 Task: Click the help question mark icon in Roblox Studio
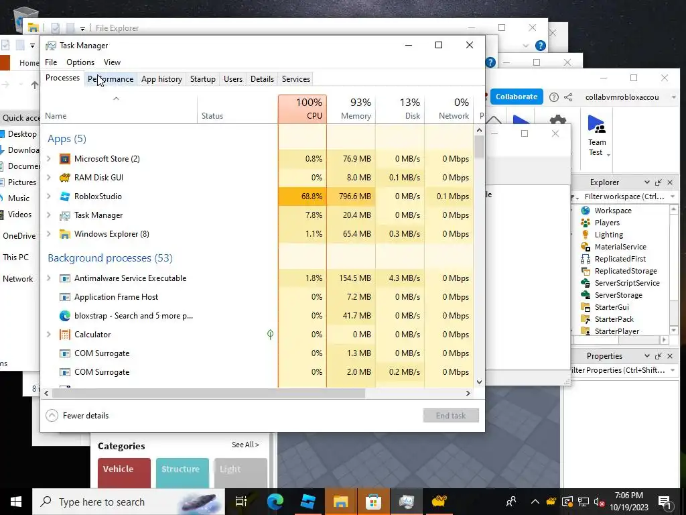pos(554,97)
